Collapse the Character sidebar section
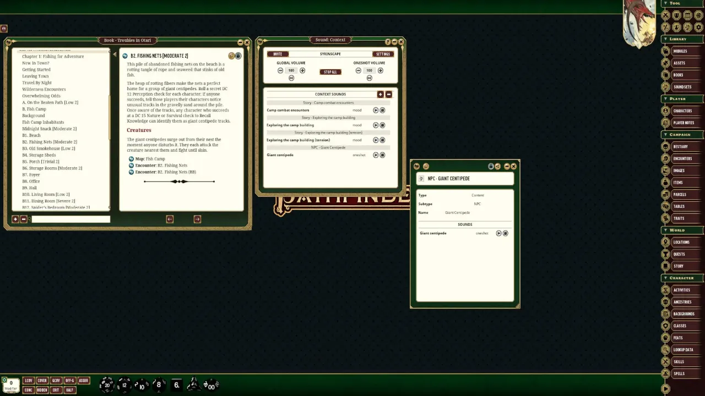The height and width of the screenshot is (396, 705). pos(665,278)
